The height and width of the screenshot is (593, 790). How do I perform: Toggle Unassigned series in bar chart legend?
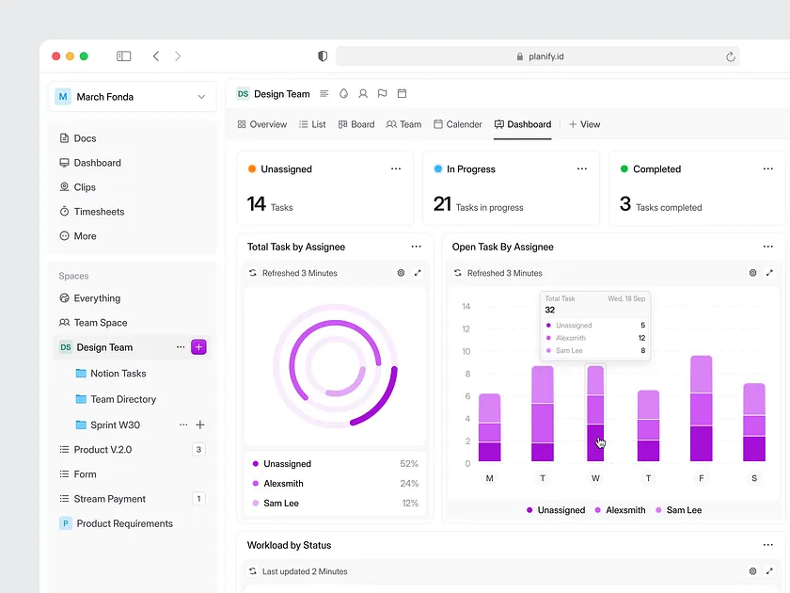(556, 510)
